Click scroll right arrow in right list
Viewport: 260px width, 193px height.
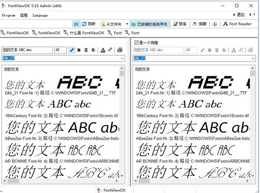[x=247, y=181]
